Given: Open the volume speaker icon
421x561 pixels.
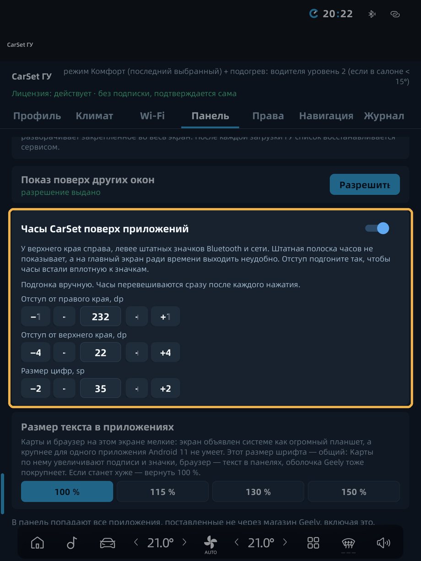Looking at the screenshot, I should point(383,543).
